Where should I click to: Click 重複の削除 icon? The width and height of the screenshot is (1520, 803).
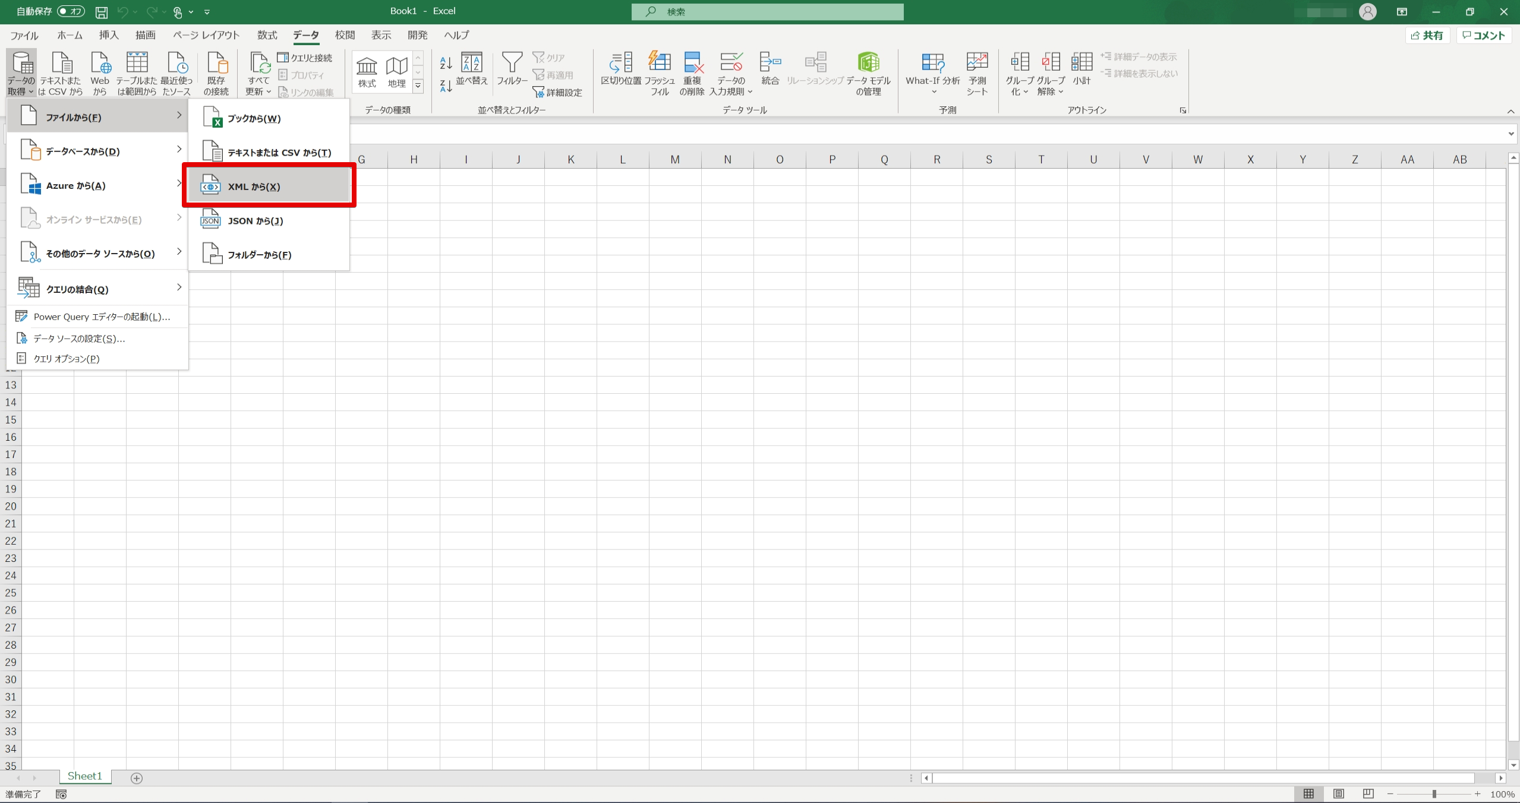point(692,73)
